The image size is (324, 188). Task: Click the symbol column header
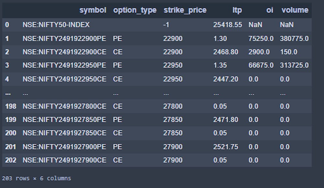93,10
